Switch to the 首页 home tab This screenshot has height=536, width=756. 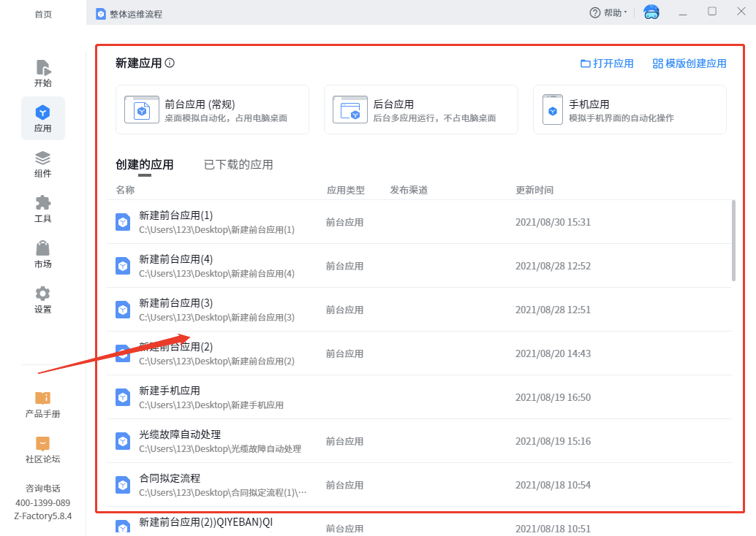[x=43, y=14]
